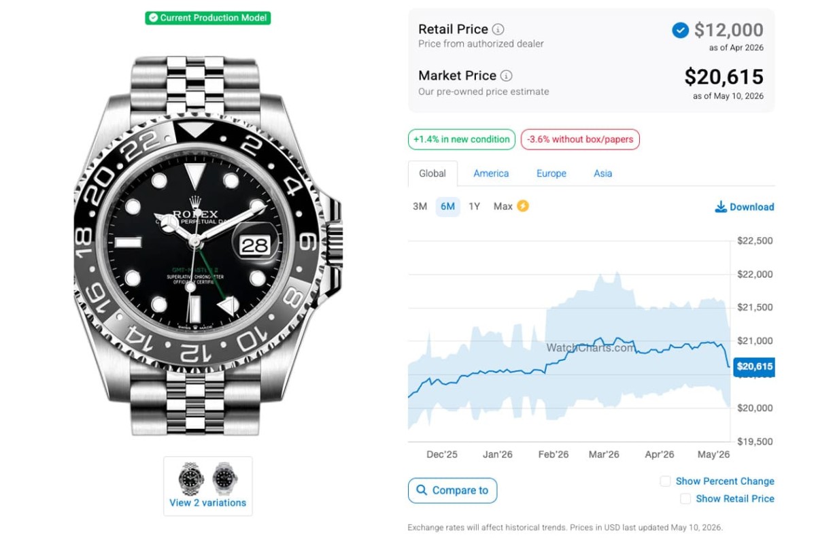Click the Market Price info icon
The image size is (816, 539).
(x=507, y=75)
